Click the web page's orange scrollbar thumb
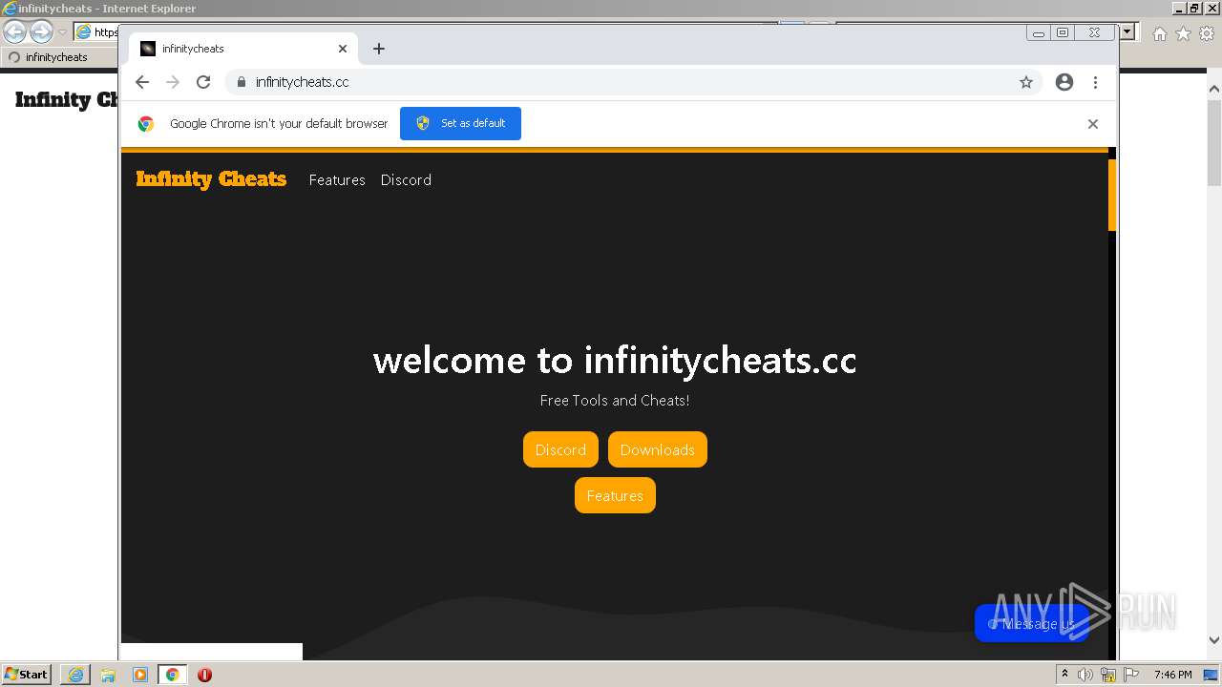 (1112, 195)
